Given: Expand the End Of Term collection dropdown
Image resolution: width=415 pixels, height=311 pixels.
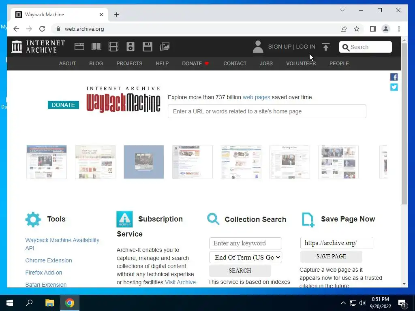Looking at the screenshot, I should point(246,257).
